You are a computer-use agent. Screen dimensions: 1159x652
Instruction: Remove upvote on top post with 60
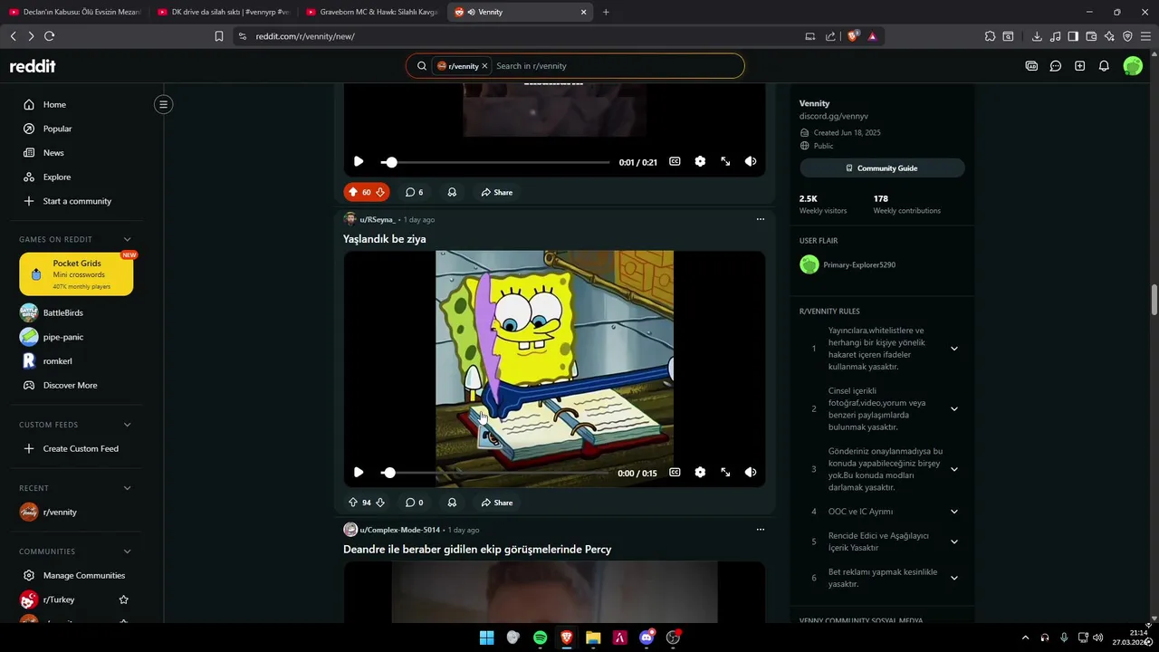pyautogui.click(x=353, y=192)
